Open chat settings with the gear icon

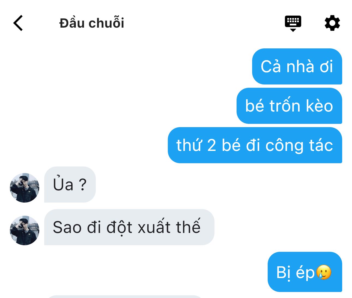[332, 23]
